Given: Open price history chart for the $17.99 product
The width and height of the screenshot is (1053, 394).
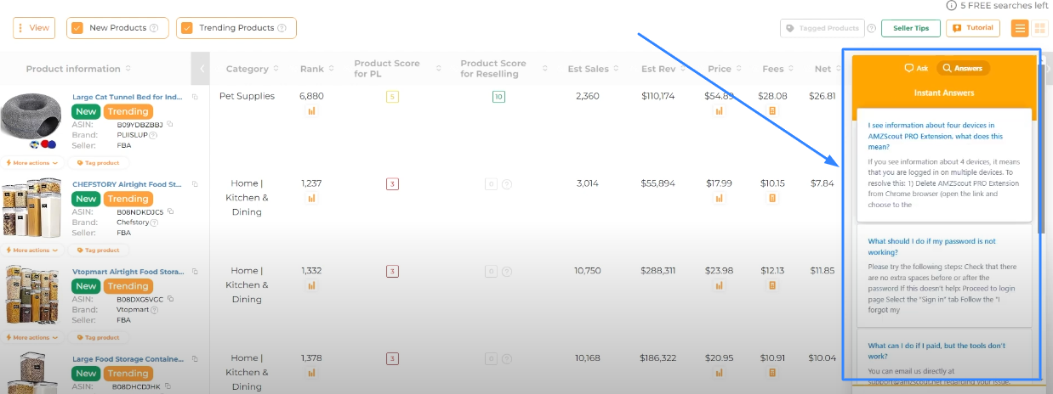Looking at the screenshot, I should (719, 198).
